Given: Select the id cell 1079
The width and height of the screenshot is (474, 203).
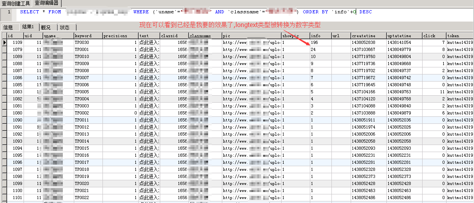Looking at the screenshot, I should coord(15,49).
